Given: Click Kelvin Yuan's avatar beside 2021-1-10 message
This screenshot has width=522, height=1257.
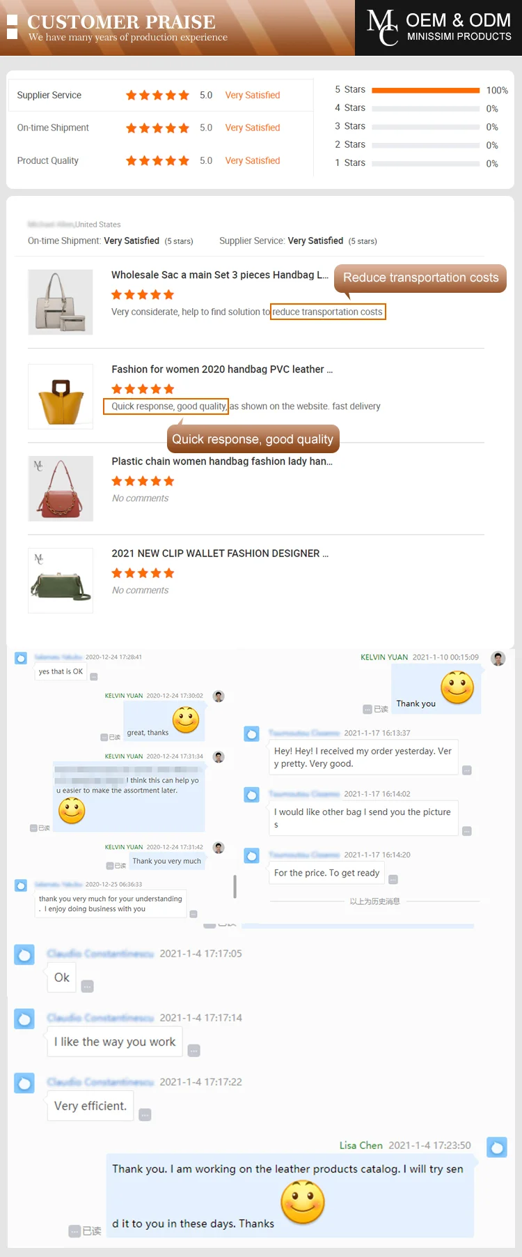Looking at the screenshot, I should (x=498, y=658).
